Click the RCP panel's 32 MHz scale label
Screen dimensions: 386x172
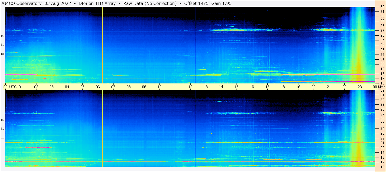382,7
